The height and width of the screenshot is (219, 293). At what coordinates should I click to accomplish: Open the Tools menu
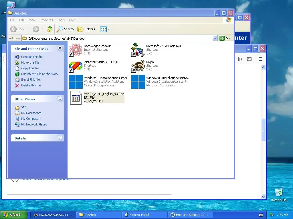point(61,20)
